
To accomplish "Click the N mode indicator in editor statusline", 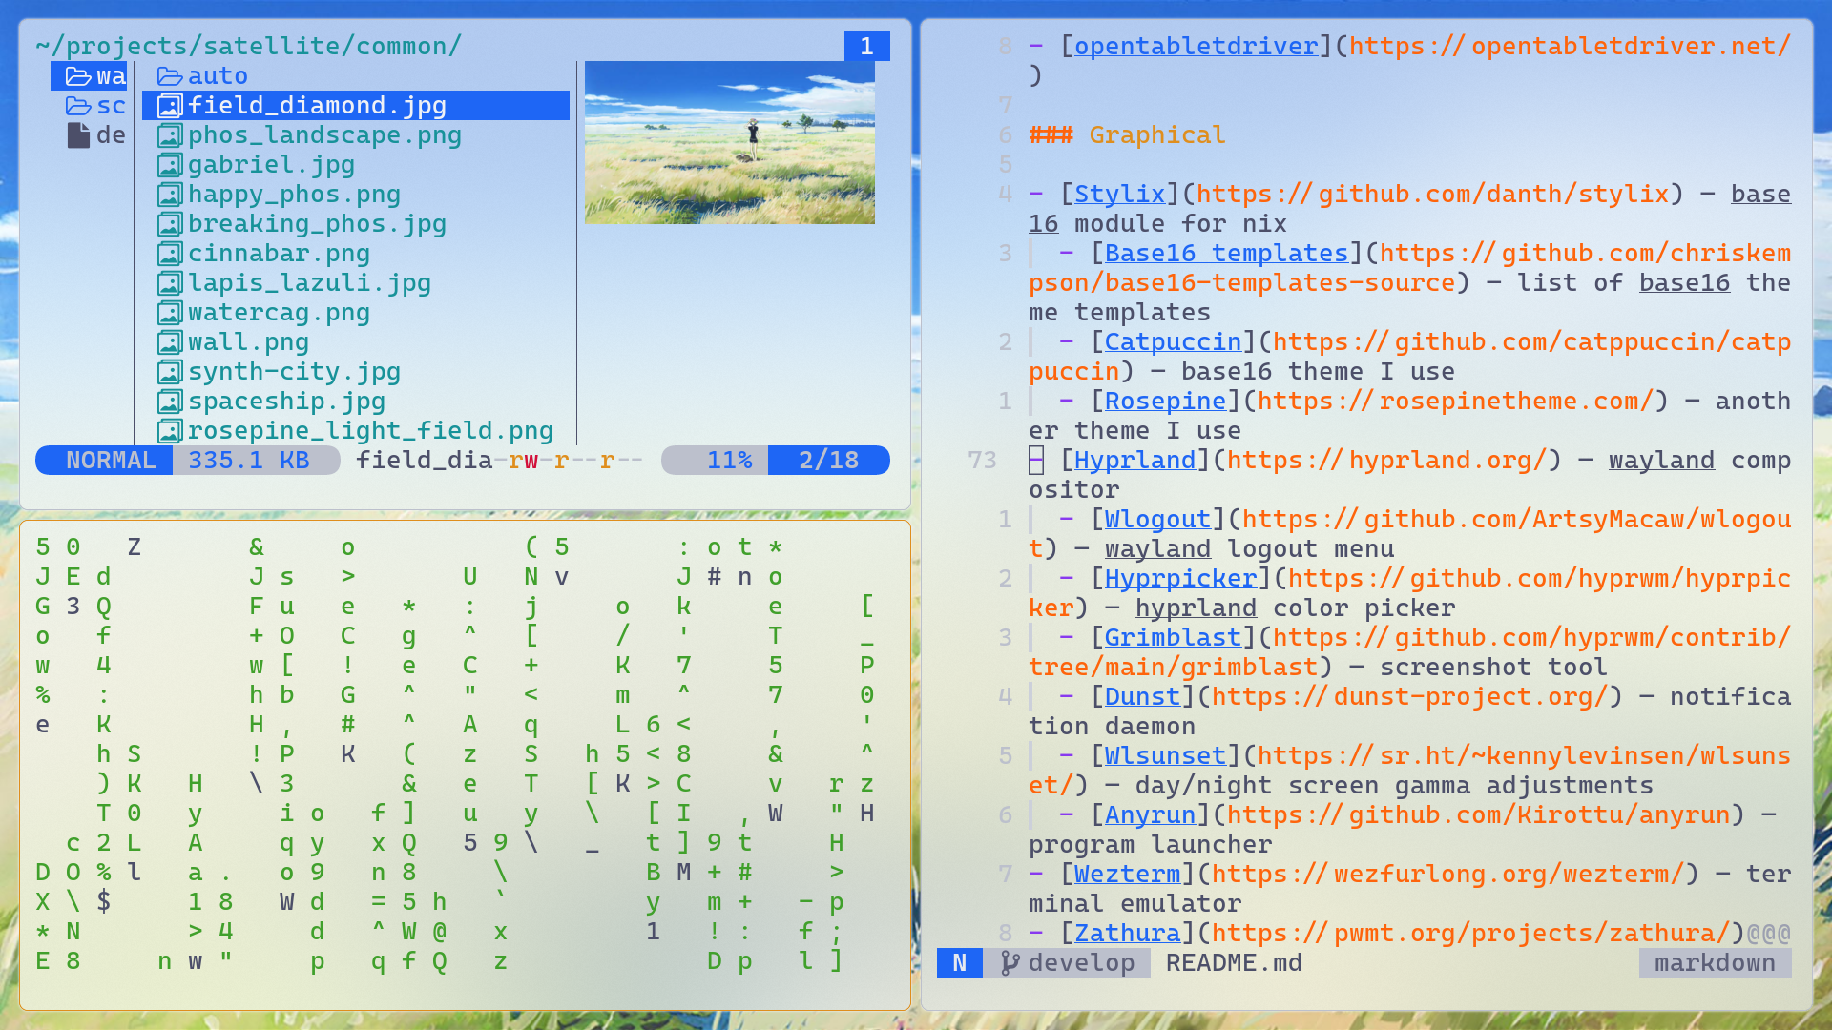I will pyautogui.click(x=960, y=963).
